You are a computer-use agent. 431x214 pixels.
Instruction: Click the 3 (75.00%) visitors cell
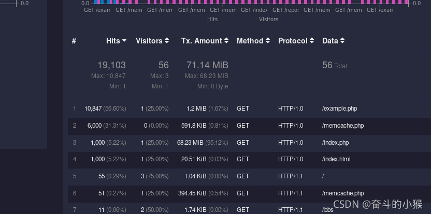(x=154, y=176)
